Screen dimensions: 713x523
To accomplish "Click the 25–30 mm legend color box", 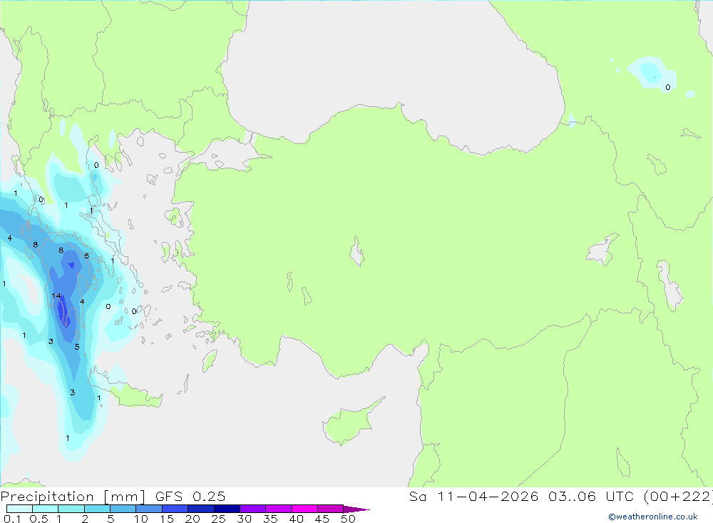I will [227, 509].
